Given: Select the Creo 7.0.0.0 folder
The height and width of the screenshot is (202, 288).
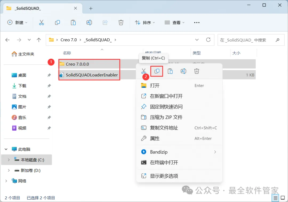Looking at the screenshot, I should (77, 64).
